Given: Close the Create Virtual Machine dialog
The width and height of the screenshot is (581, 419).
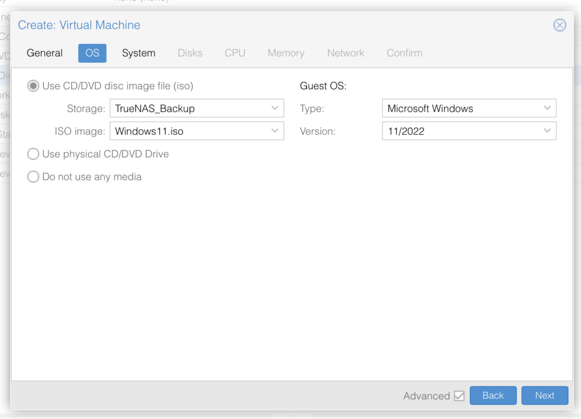Looking at the screenshot, I should point(559,25).
